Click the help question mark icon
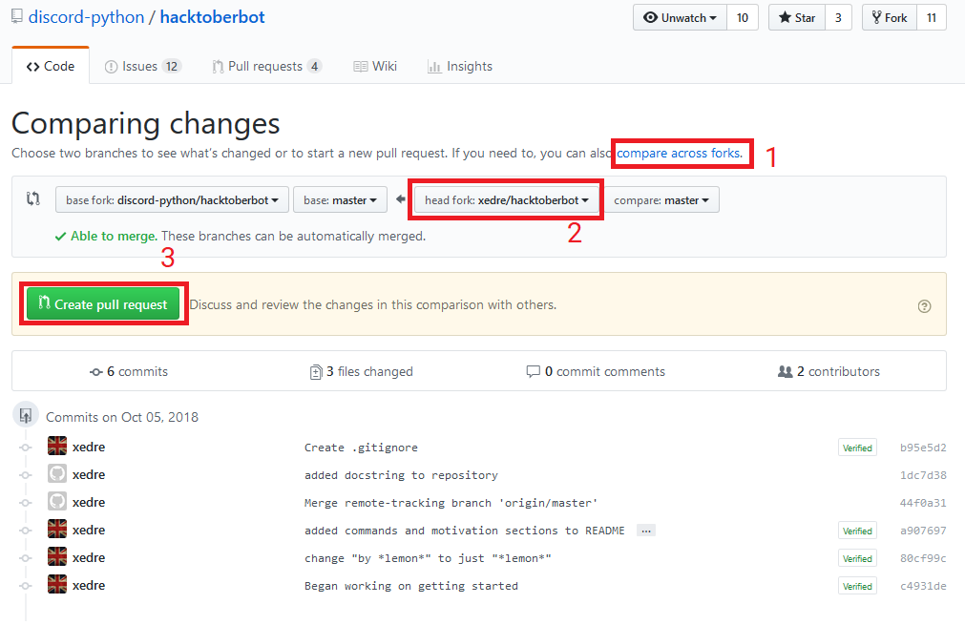965x625 pixels. (924, 305)
